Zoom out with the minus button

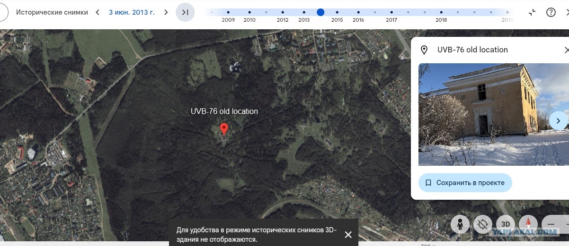pyautogui.click(x=551, y=224)
